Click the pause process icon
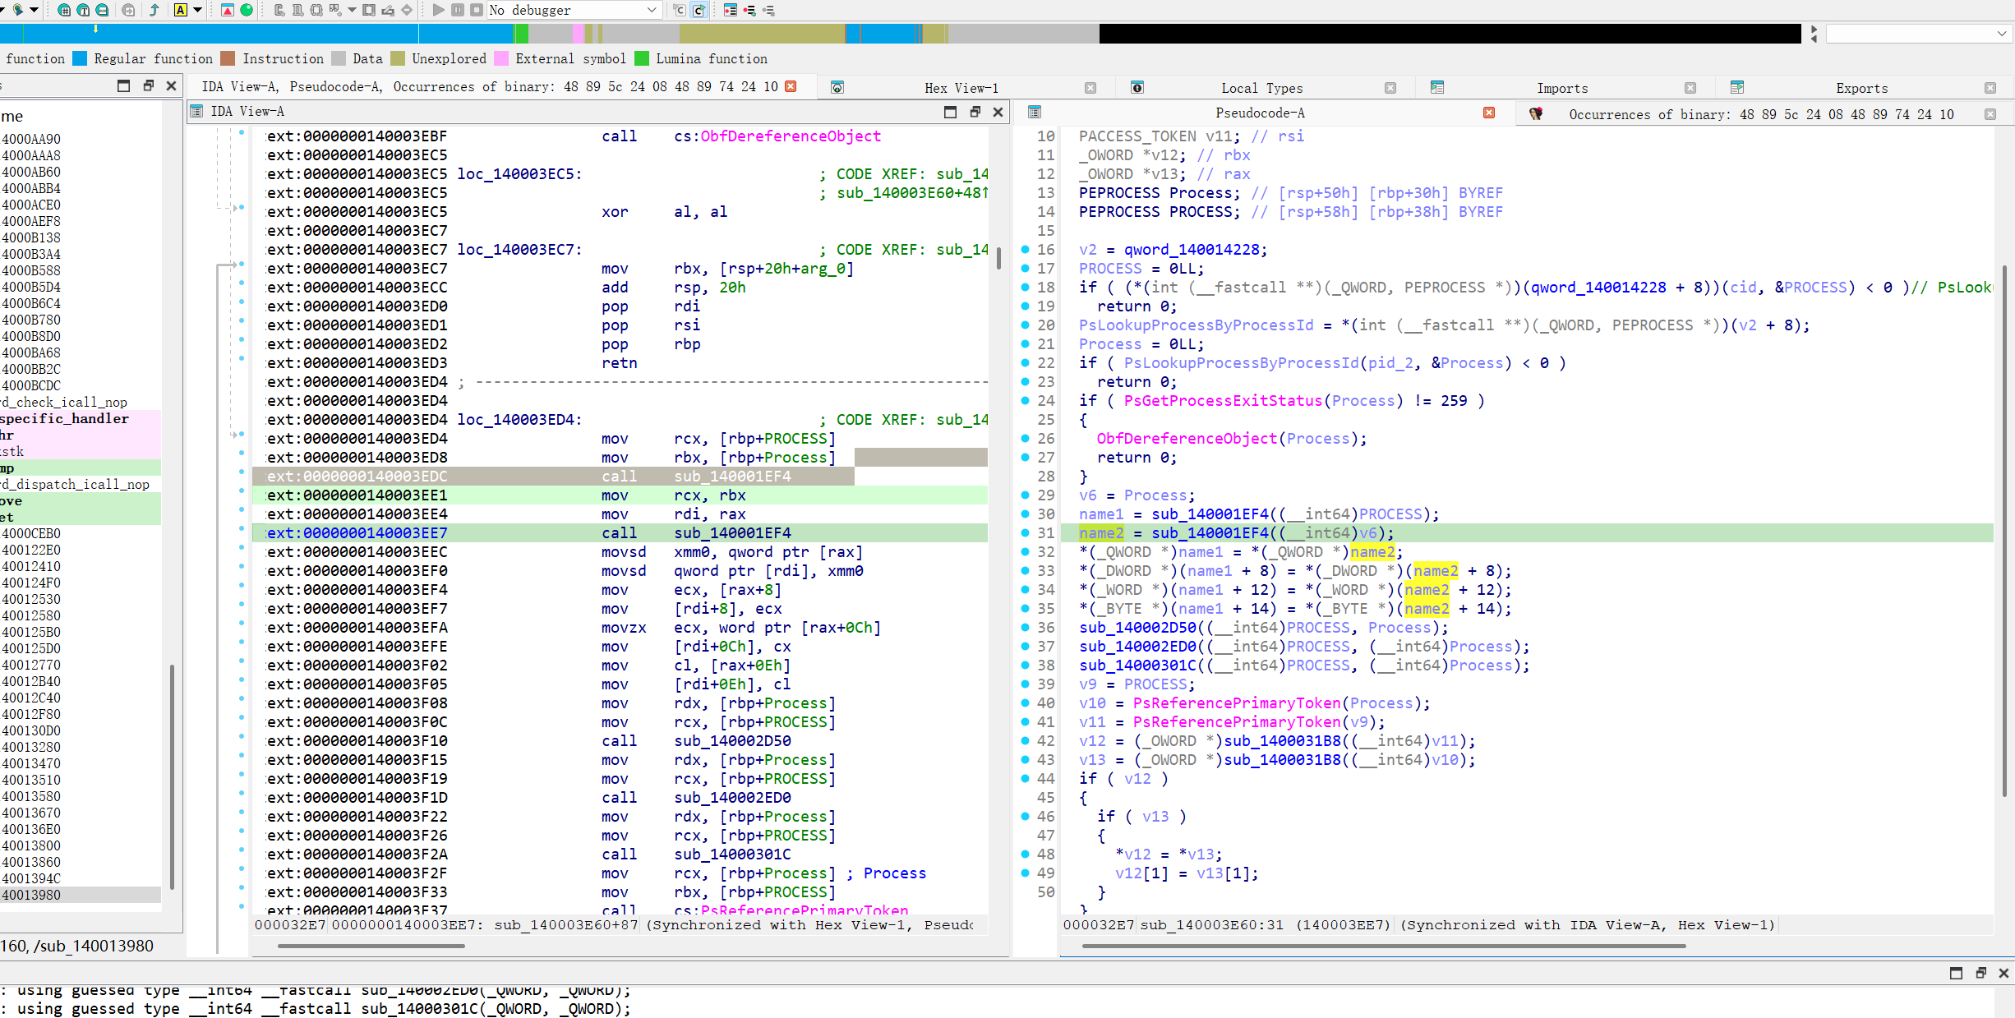Viewport: 2015px width, 1018px height. pyautogui.click(x=458, y=10)
